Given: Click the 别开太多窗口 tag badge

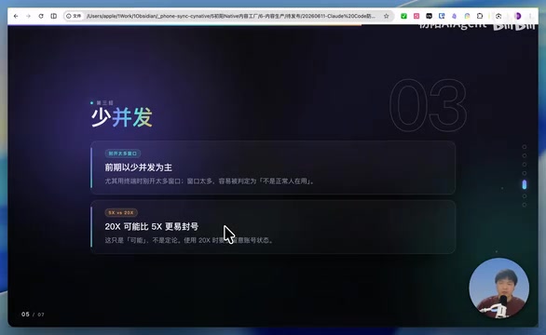Looking at the screenshot, I should pos(123,154).
